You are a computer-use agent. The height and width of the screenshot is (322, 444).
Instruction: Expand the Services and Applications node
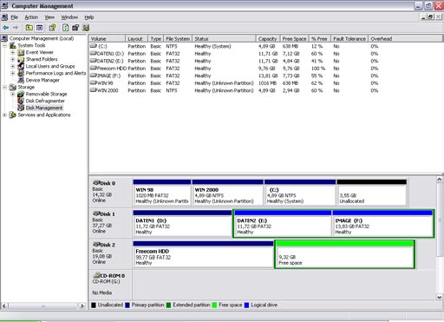point(4,115)
